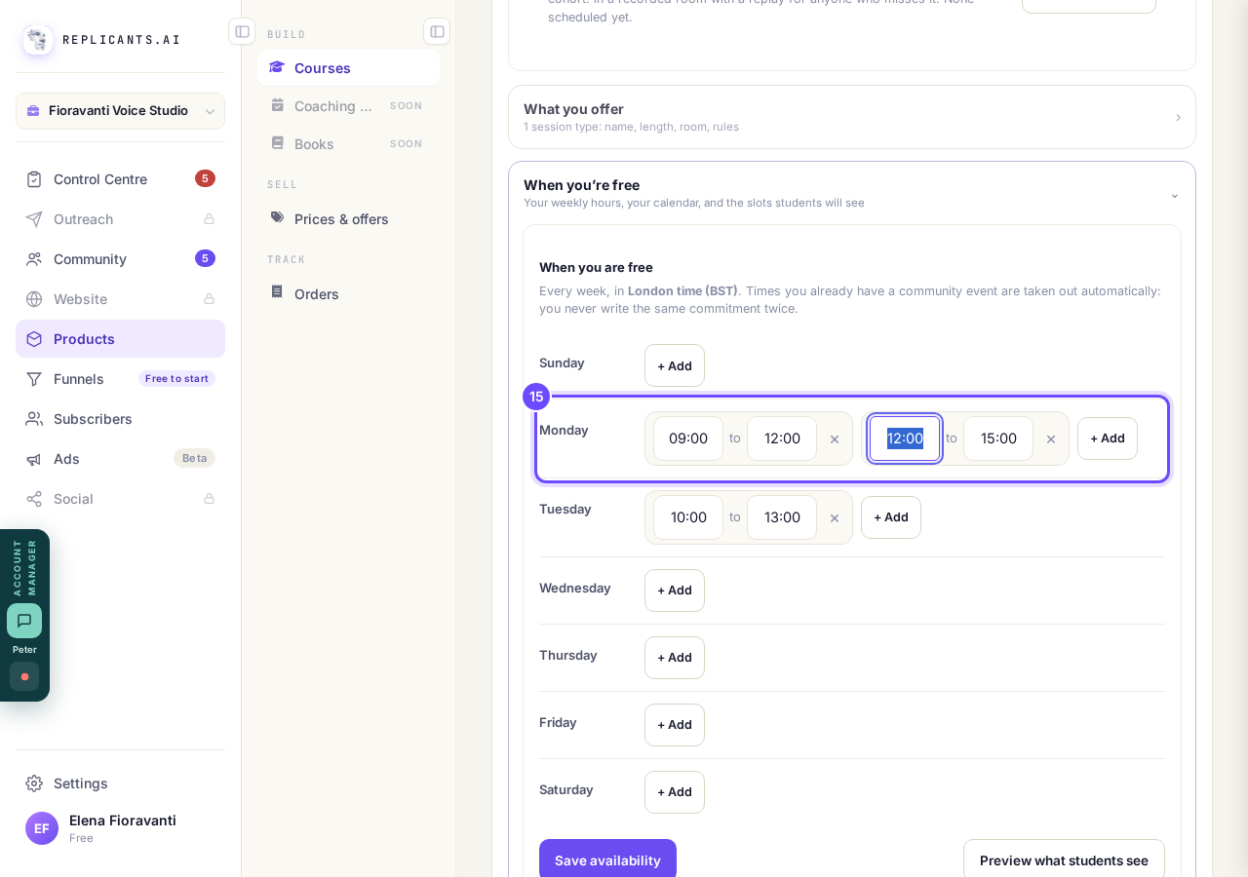Open Ads beta section

point(120,459)
